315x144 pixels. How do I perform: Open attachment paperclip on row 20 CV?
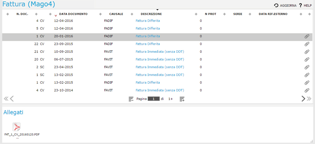[x=307, y=59]
